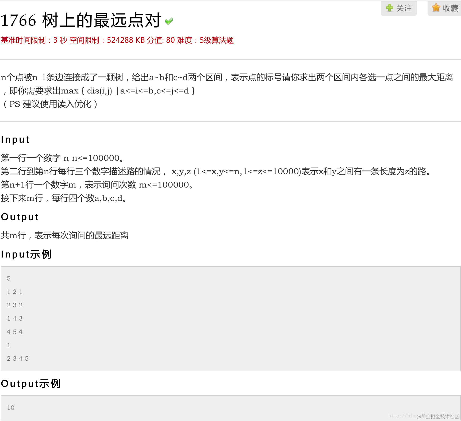Click the line describing x,y,z road input
461x421 pixels.
click(x=216, y=171)
